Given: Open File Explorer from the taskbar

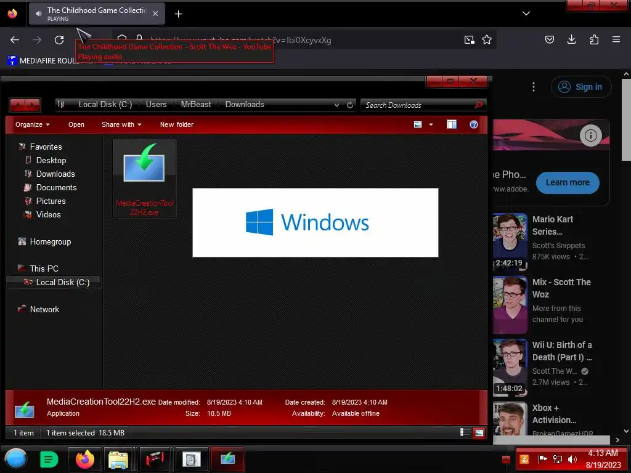Looking at the screenshot, I should 118,459.
